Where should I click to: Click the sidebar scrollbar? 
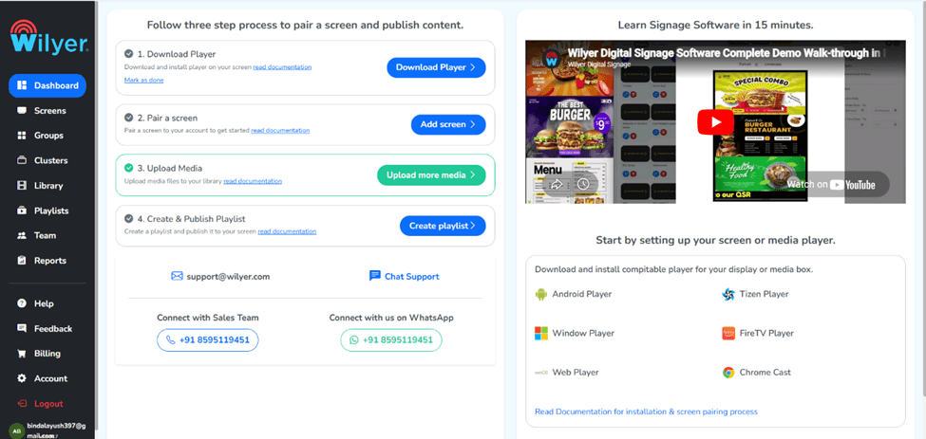(95, 215)
